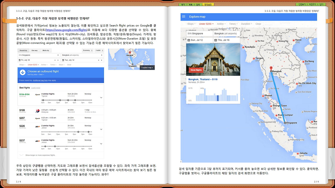
Task: Click the blue down-arrow outbound flight icon
Action: click(23, 73)
